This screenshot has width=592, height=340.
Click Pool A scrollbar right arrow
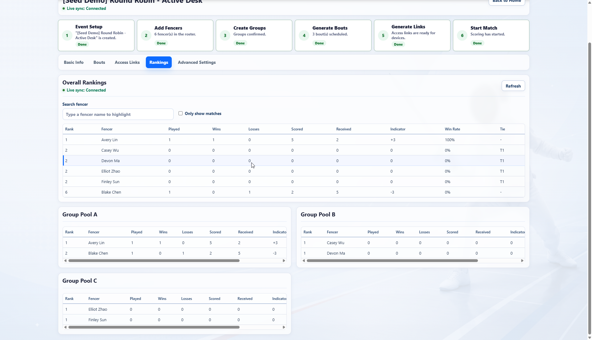coord(284,261)
